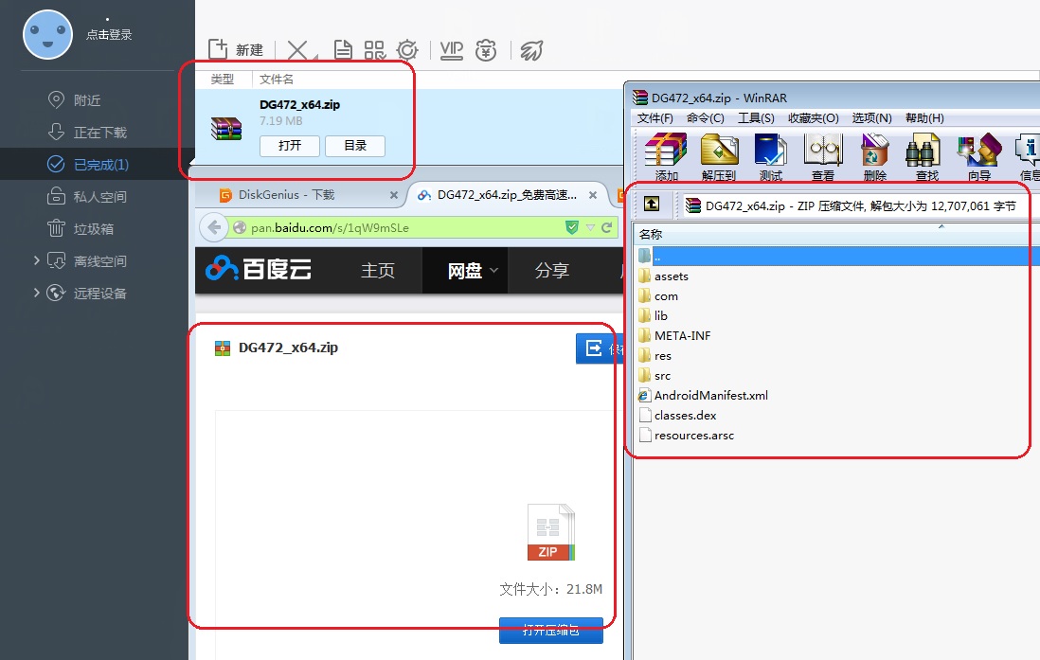The image size is (1040, 660).
Task: Click the circular gear toolbar icon
Action: [x=407, y=50]
